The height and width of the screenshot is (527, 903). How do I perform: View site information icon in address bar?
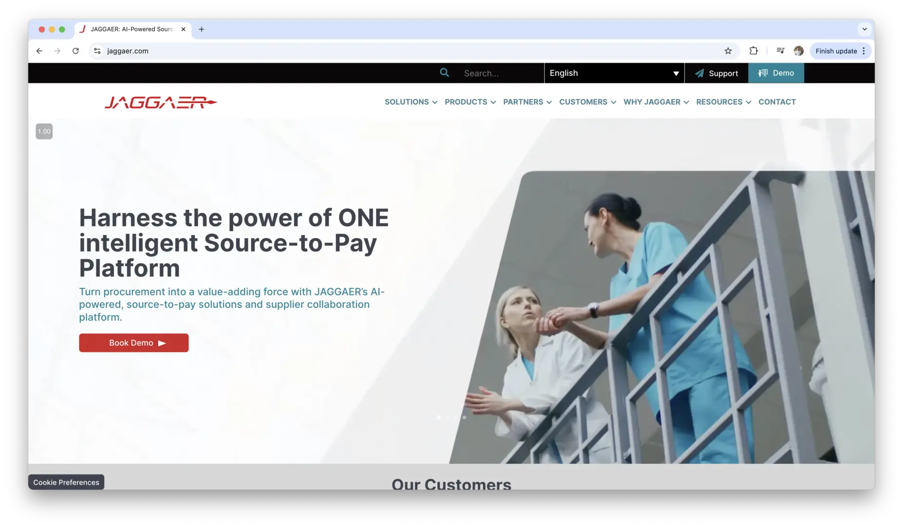[97, 51]
